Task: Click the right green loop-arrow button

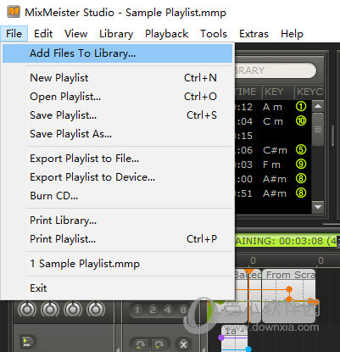Action: coord(159,344)
